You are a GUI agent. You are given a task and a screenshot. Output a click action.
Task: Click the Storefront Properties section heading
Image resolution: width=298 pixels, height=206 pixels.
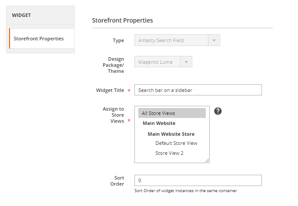coord(122,20)
